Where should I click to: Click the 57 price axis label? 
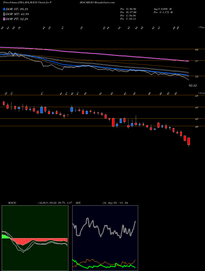pyautogui.click(x=196, y=61)
